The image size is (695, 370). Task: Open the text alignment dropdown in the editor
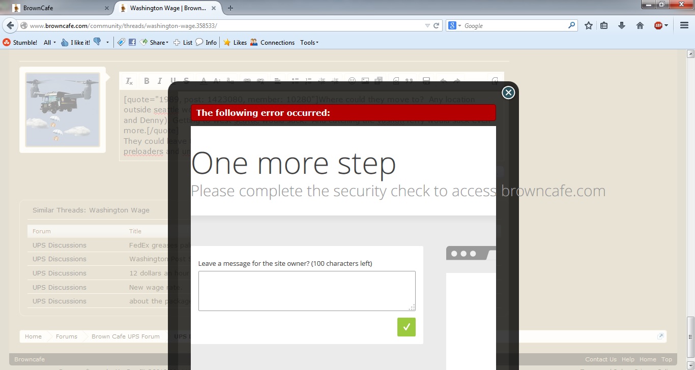point(277,81)
